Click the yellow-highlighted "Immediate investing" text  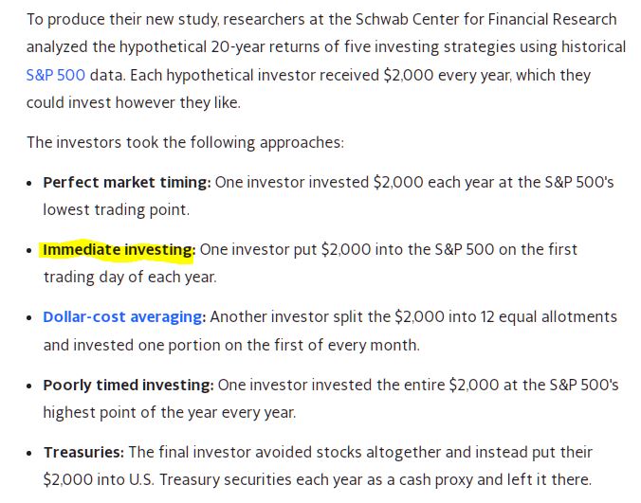[118, 249]
